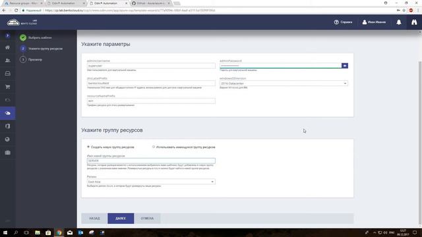The width and height of the screenshot is (422, 237).
Task: Open the Store icon on taskbar
Action: (x=48, y=232)
